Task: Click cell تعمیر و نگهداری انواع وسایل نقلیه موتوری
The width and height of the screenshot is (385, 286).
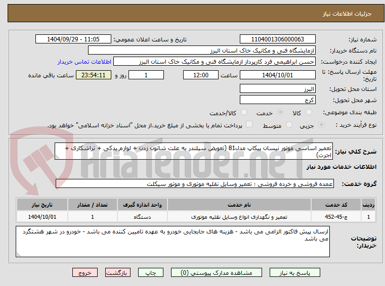Action: [239, 217]
